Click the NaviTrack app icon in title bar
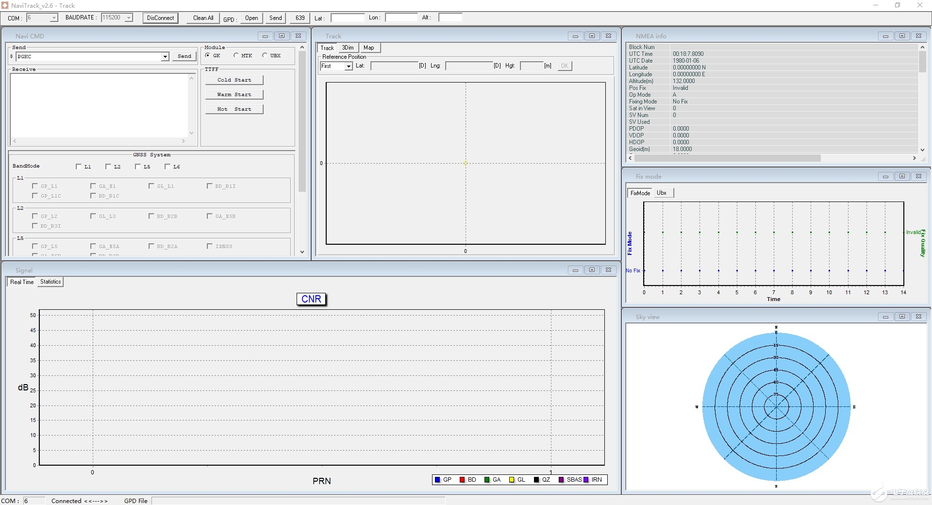The width and height of the screenshot is (932, 505). (x=5, y=5)
